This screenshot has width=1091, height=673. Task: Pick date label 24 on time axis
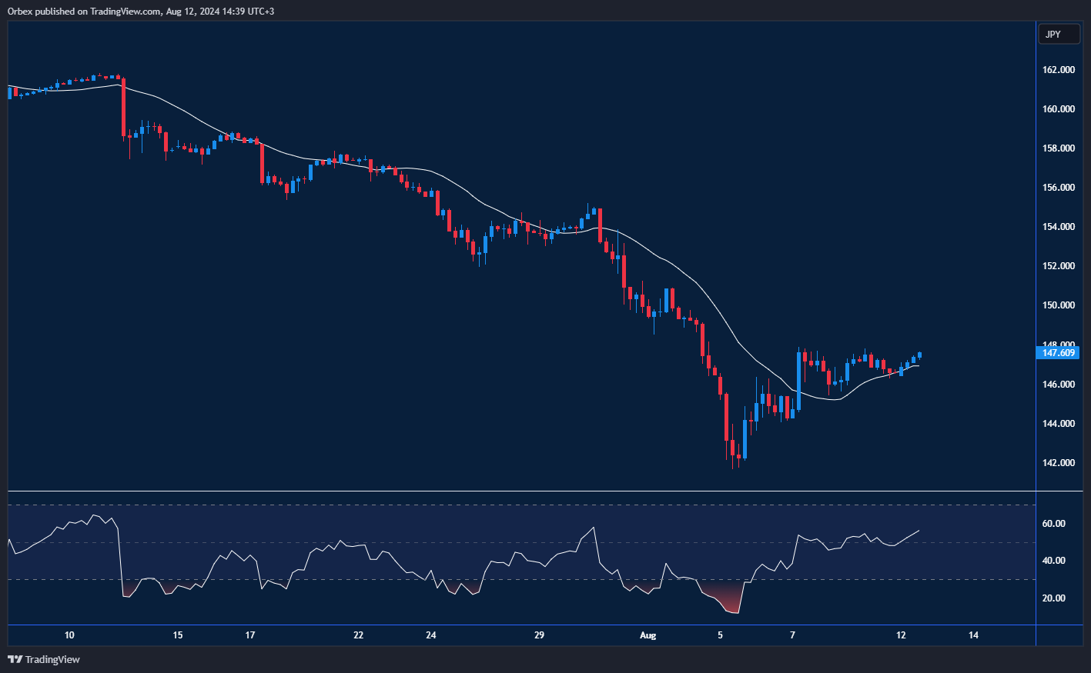430,635
